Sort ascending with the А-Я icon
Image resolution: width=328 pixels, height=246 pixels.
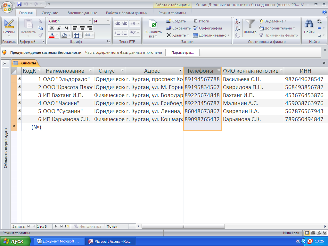pos(238,21)
